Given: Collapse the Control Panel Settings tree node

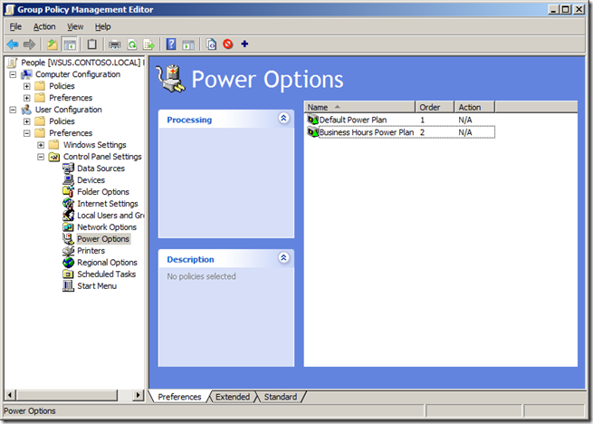Looking at the screenshot, I should pos(42,157).
